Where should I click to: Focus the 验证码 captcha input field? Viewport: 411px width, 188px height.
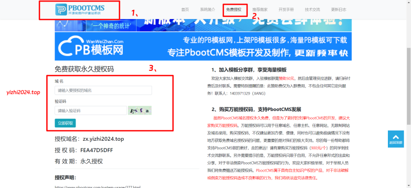pos(91,110)
